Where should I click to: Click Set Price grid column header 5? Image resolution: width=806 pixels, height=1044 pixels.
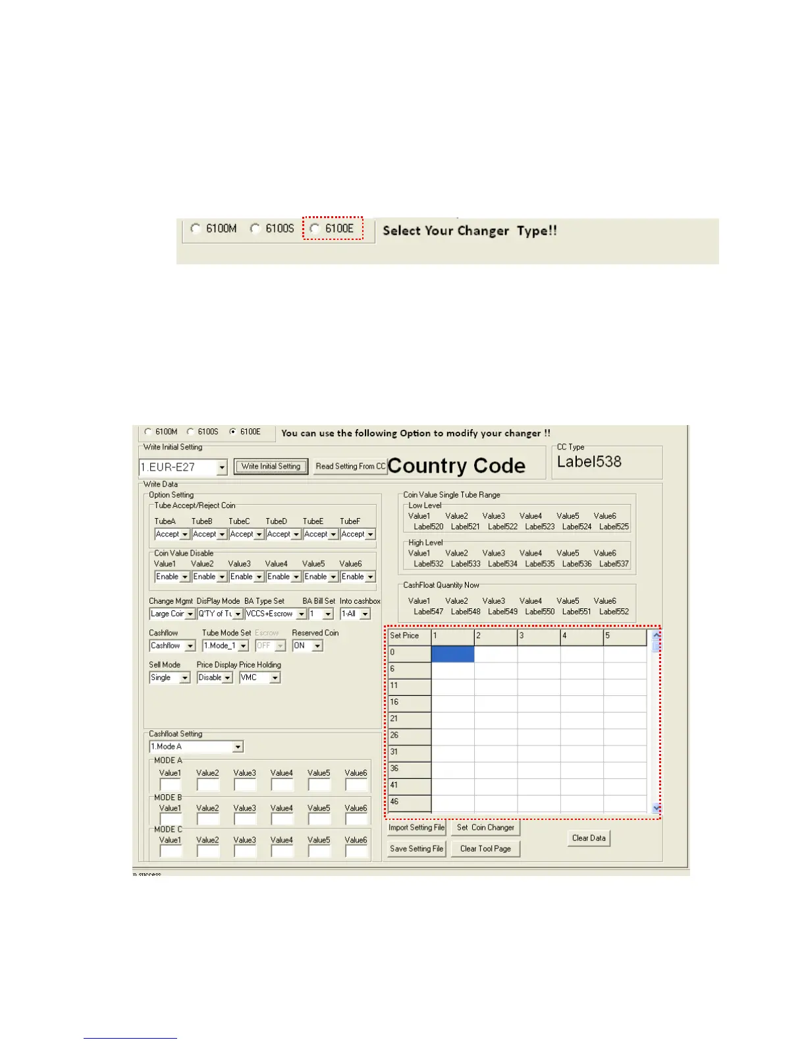(625, 637)
